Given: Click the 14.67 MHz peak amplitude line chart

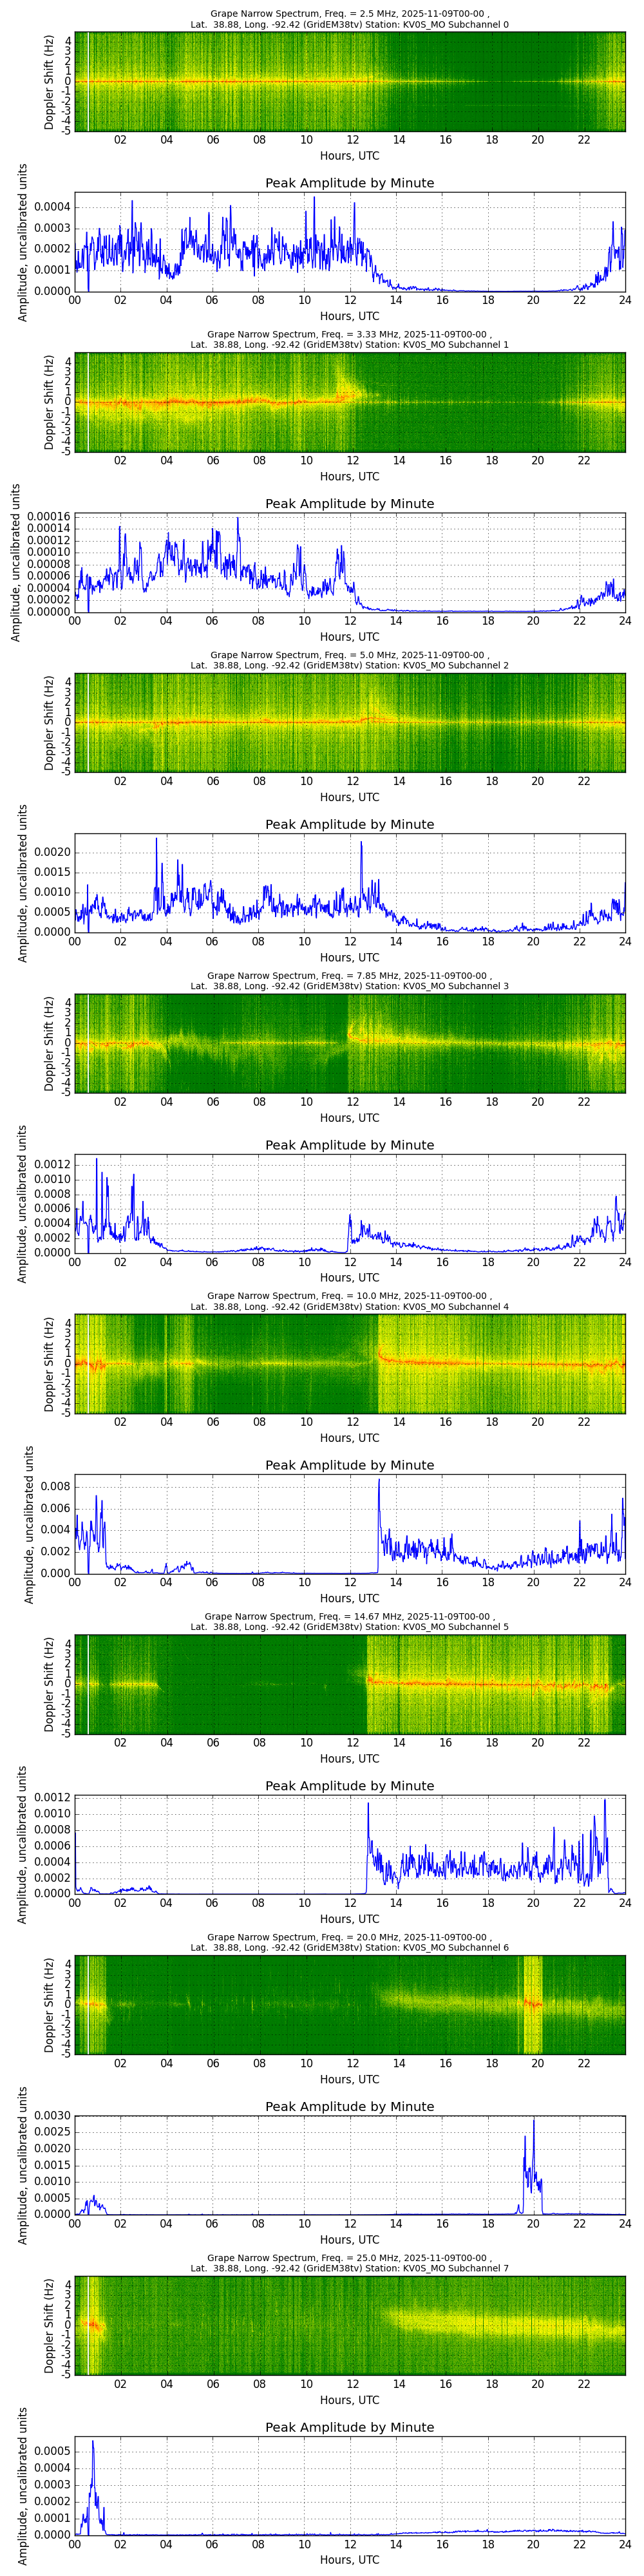Looking at the screenshot, I should click(350, 1846).
